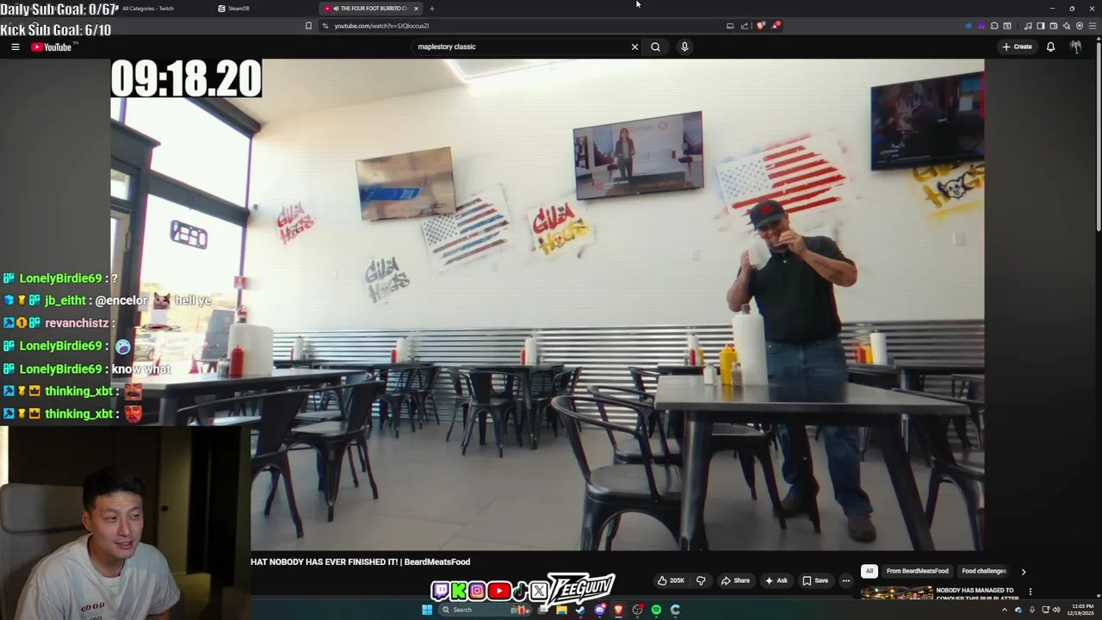This screenshot has height=620, width=1102.
Task: Bookmark this page in the browser
Action: (x=308, y=26)
